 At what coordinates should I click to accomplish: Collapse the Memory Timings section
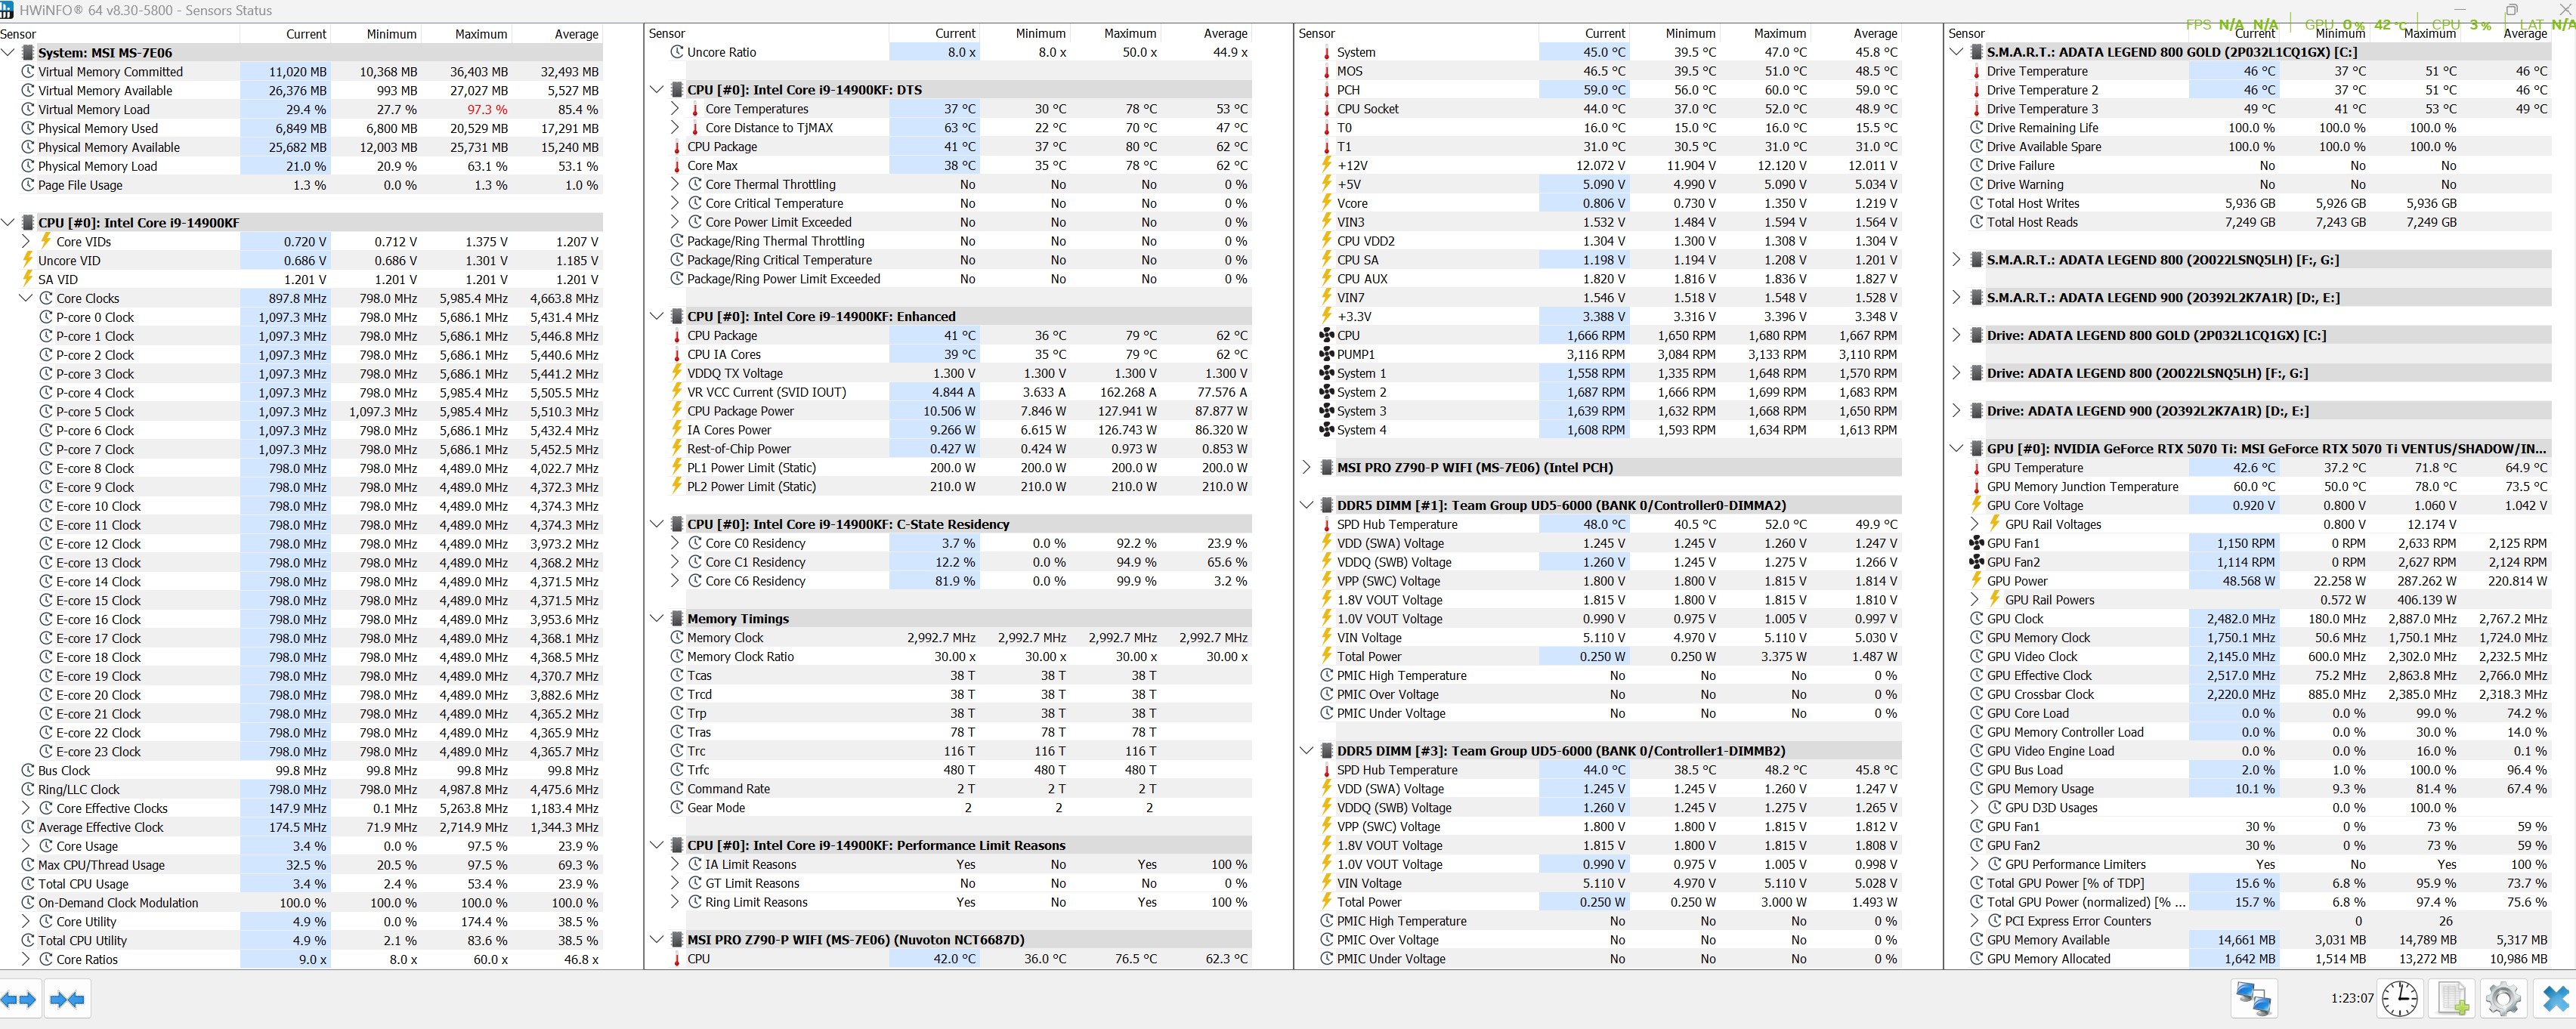(x=657, y=618)
